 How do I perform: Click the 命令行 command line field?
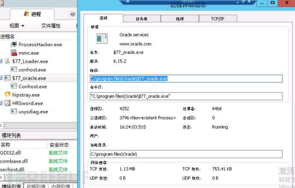pyautogui.click(x=186, y=96)
